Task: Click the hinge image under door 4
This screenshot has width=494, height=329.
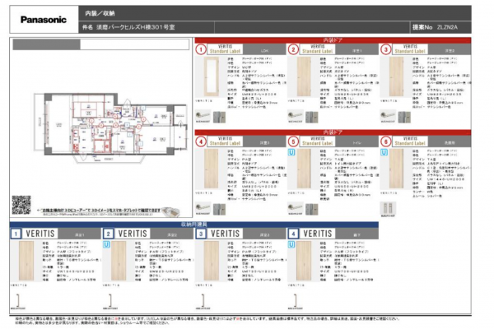Action: [219, 210]
